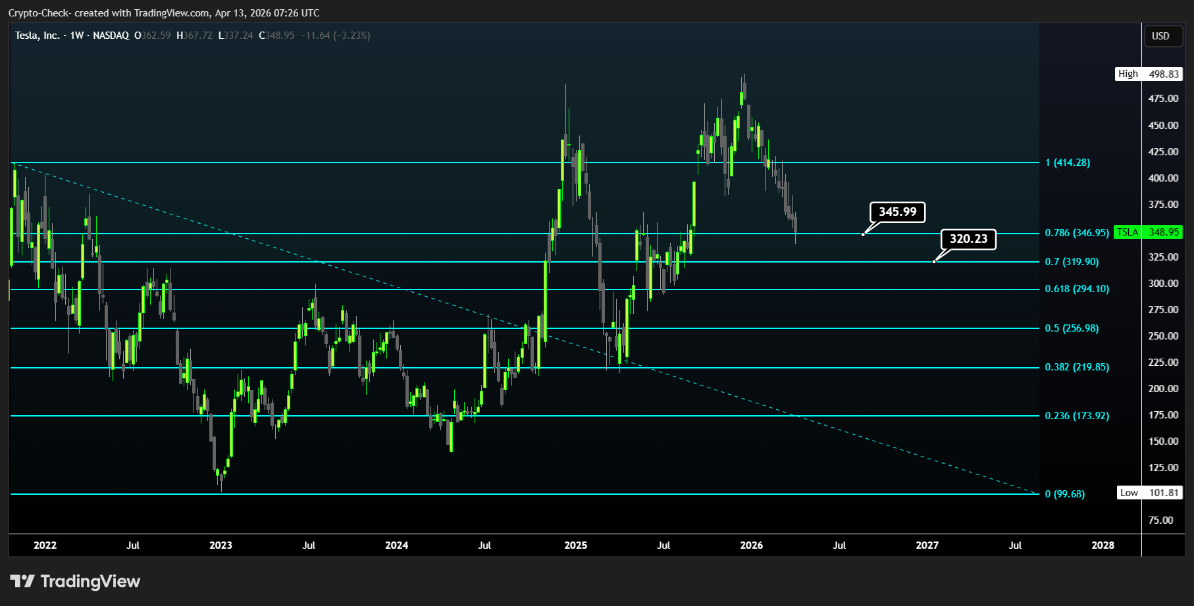1194x606 pixels.
Task: Select the 0.7 (319.90) Fibonacci label
Action: [x=1072, y=262]
